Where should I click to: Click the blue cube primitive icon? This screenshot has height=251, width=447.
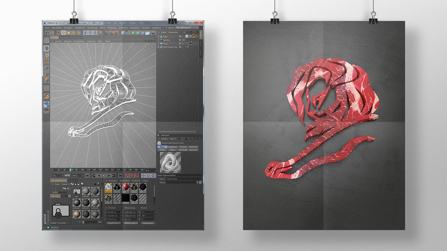pos(123,33)
